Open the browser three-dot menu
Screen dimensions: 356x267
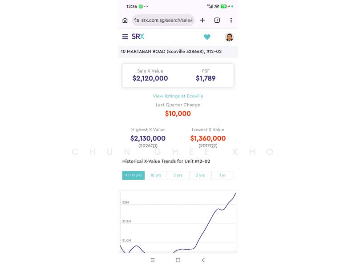click(x=231, y=20)
